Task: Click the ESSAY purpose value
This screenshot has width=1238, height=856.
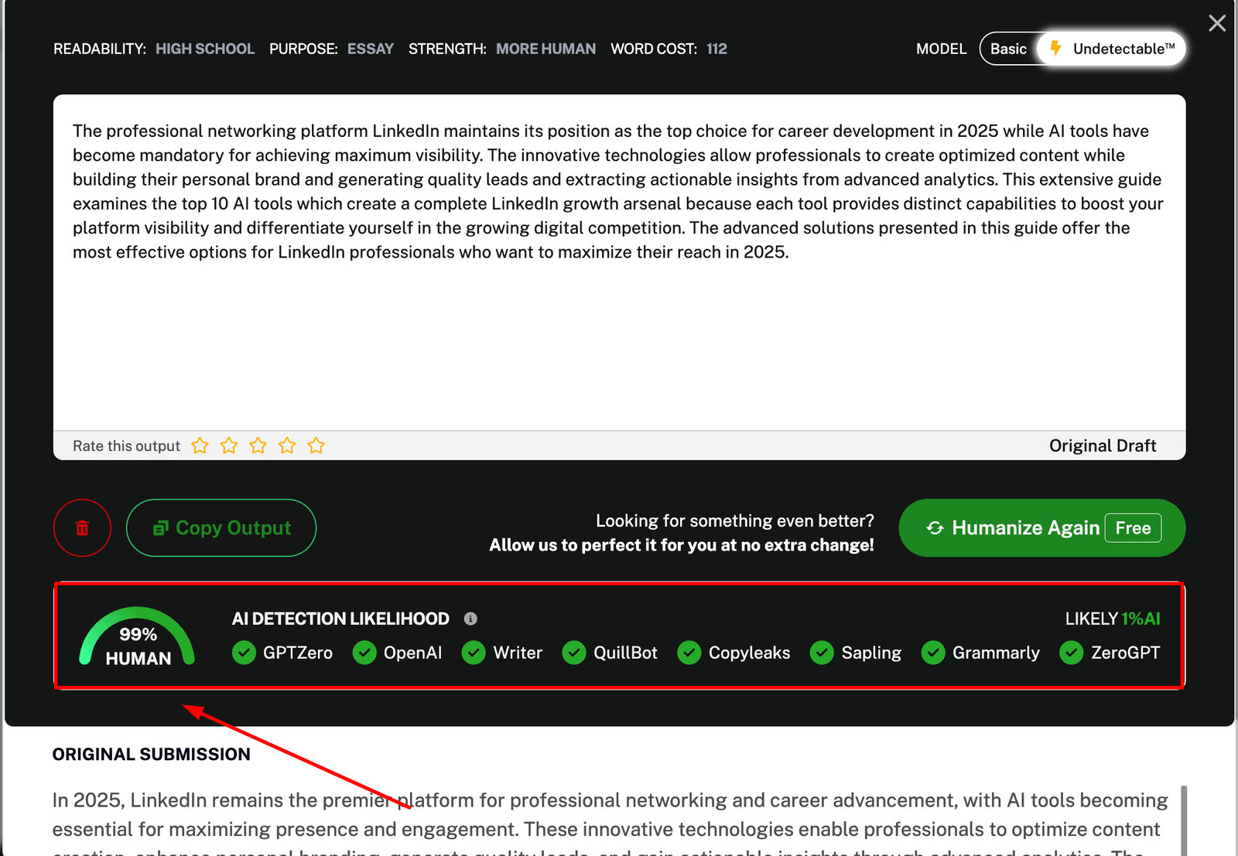Action: tap(371, 49)
